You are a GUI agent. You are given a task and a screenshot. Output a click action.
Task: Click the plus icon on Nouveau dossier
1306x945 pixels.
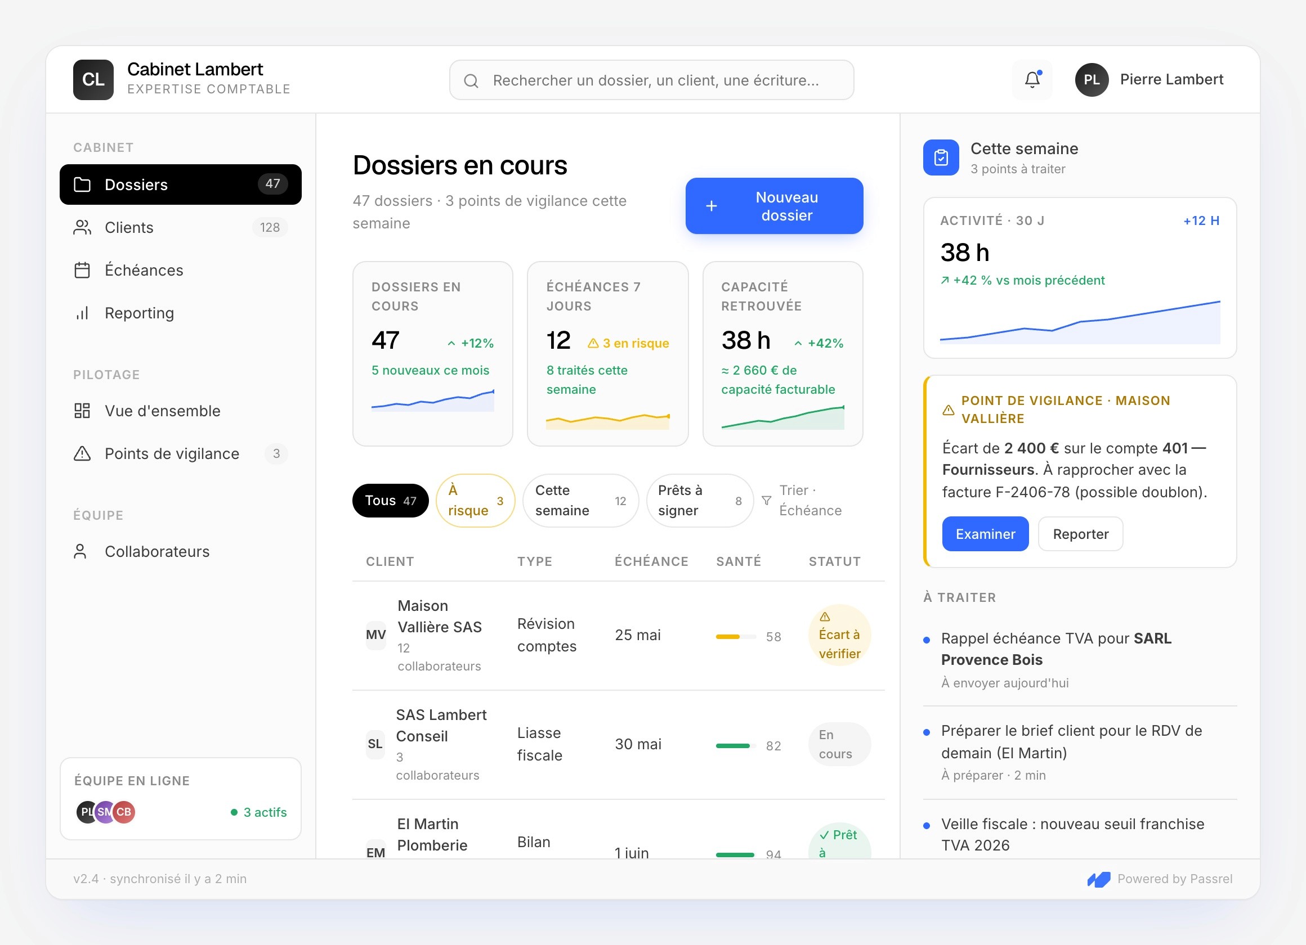point(711,206)
